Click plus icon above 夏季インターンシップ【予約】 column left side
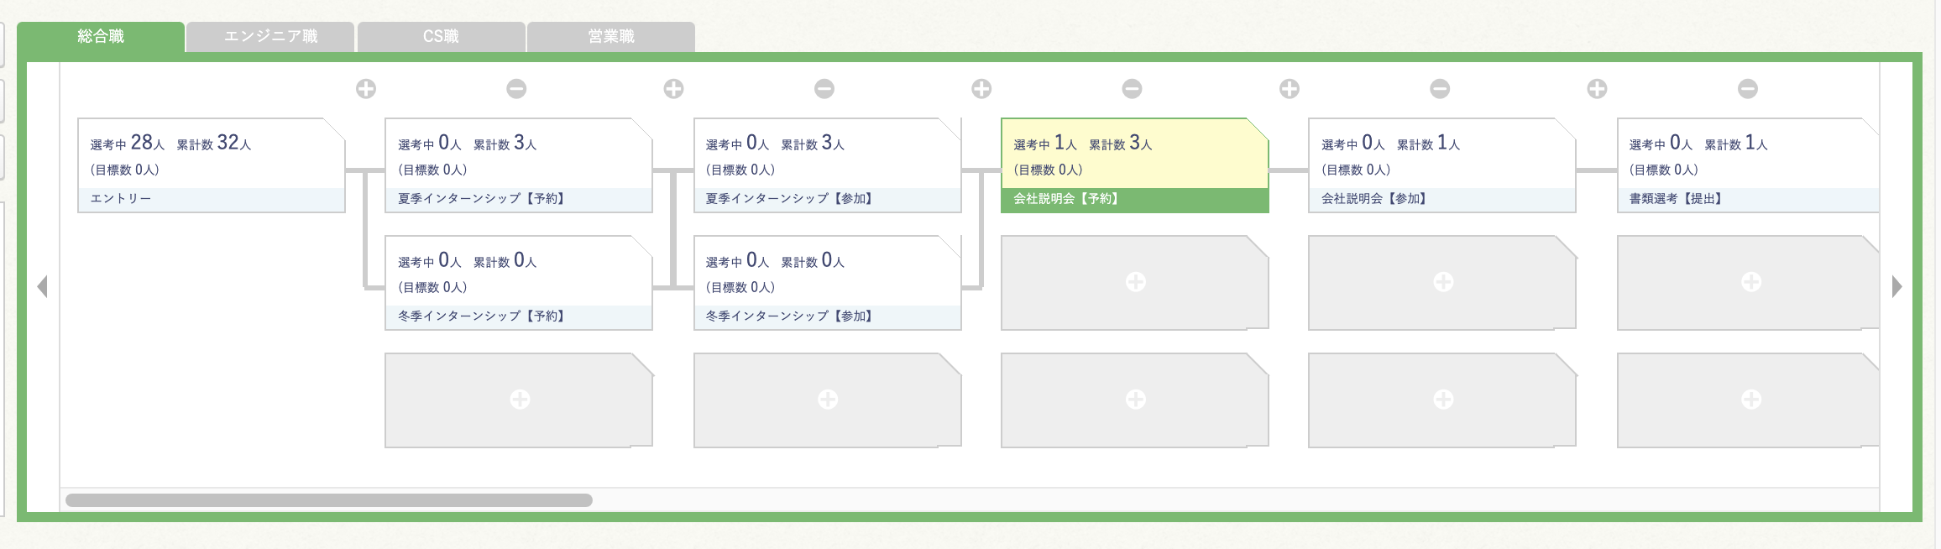Image resolution: width=1941 pixels, height=549 pixels. 366,88
